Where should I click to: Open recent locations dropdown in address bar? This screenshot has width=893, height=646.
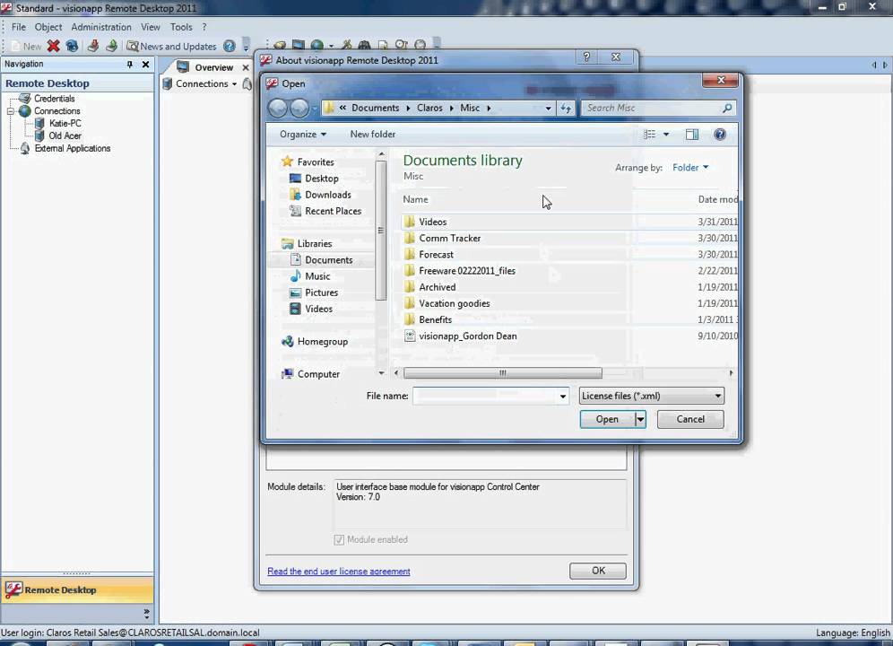[x=548, y=109]
